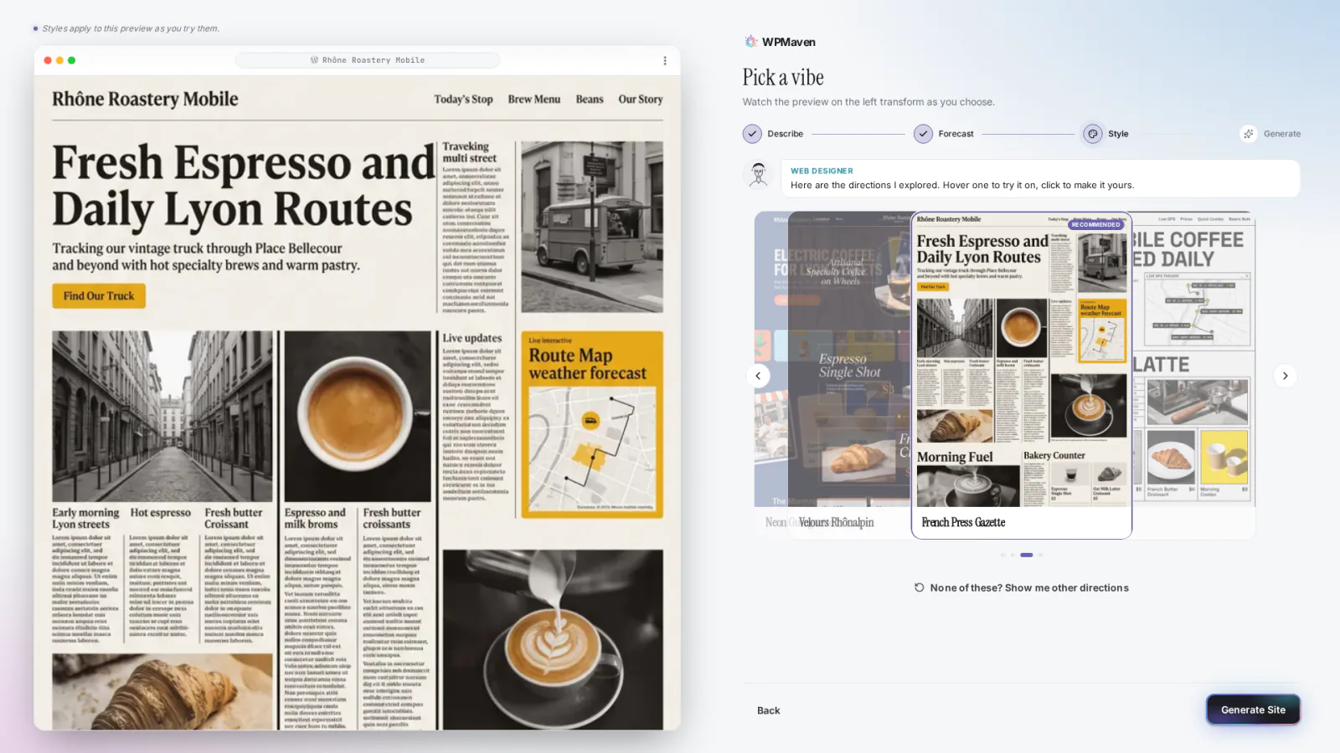The width and height of the screenshot is (1340, 753).
Task: Click the Live updates column heading
Action: [472, 338]
